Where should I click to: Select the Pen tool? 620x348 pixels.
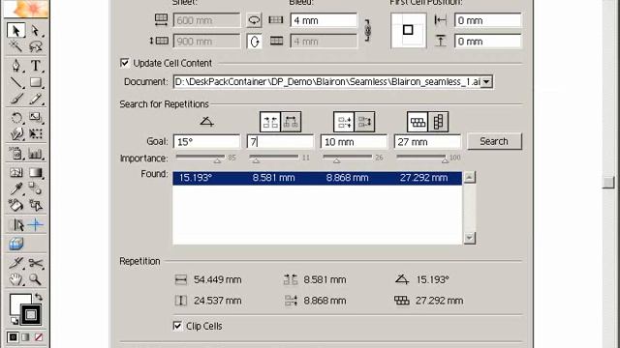pos(16,66)
